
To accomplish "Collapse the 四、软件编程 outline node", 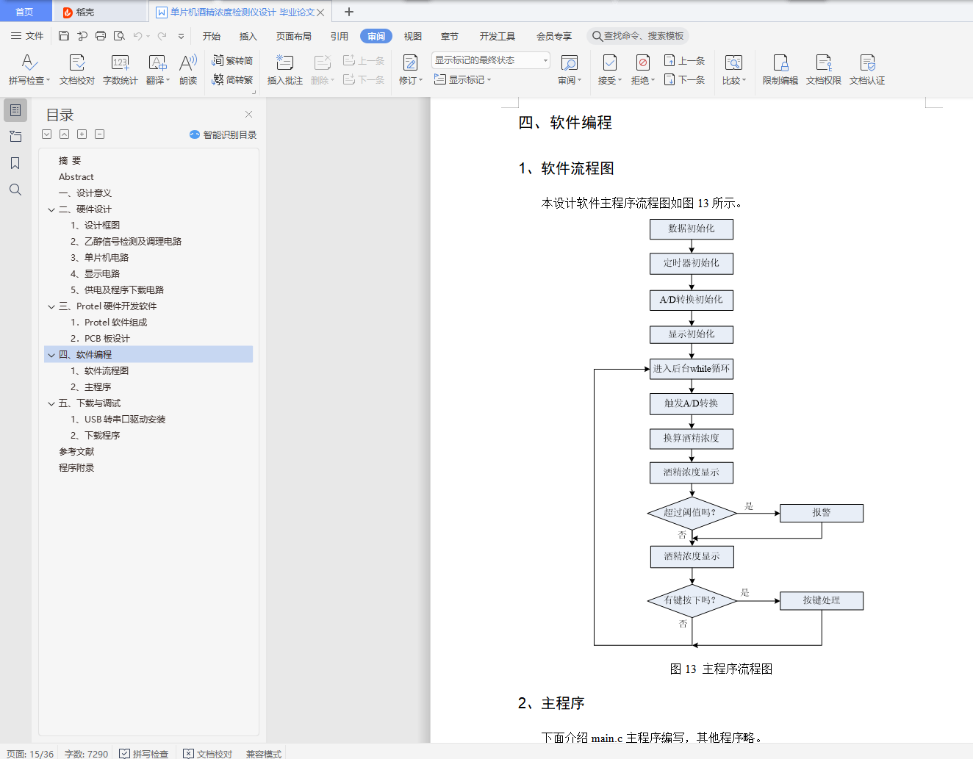I will coord(51,355).
